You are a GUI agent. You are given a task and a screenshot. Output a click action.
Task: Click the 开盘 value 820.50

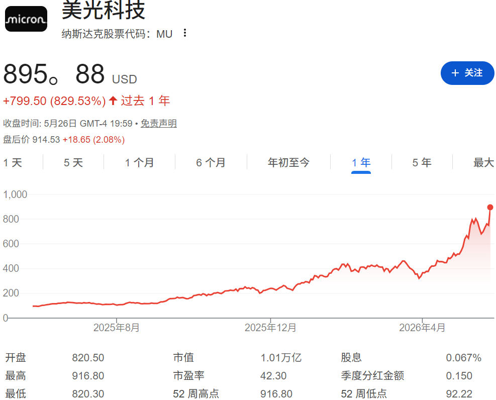(x=88, y=358)
